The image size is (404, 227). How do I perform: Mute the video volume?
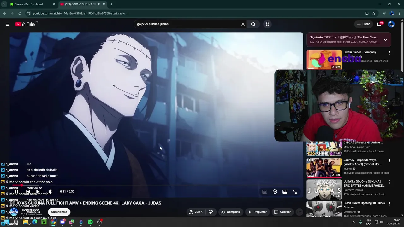point(50,192)
